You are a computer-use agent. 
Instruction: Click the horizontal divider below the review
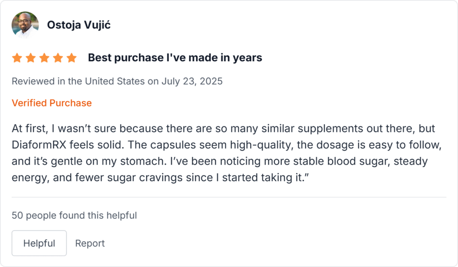tap(229, 197)
